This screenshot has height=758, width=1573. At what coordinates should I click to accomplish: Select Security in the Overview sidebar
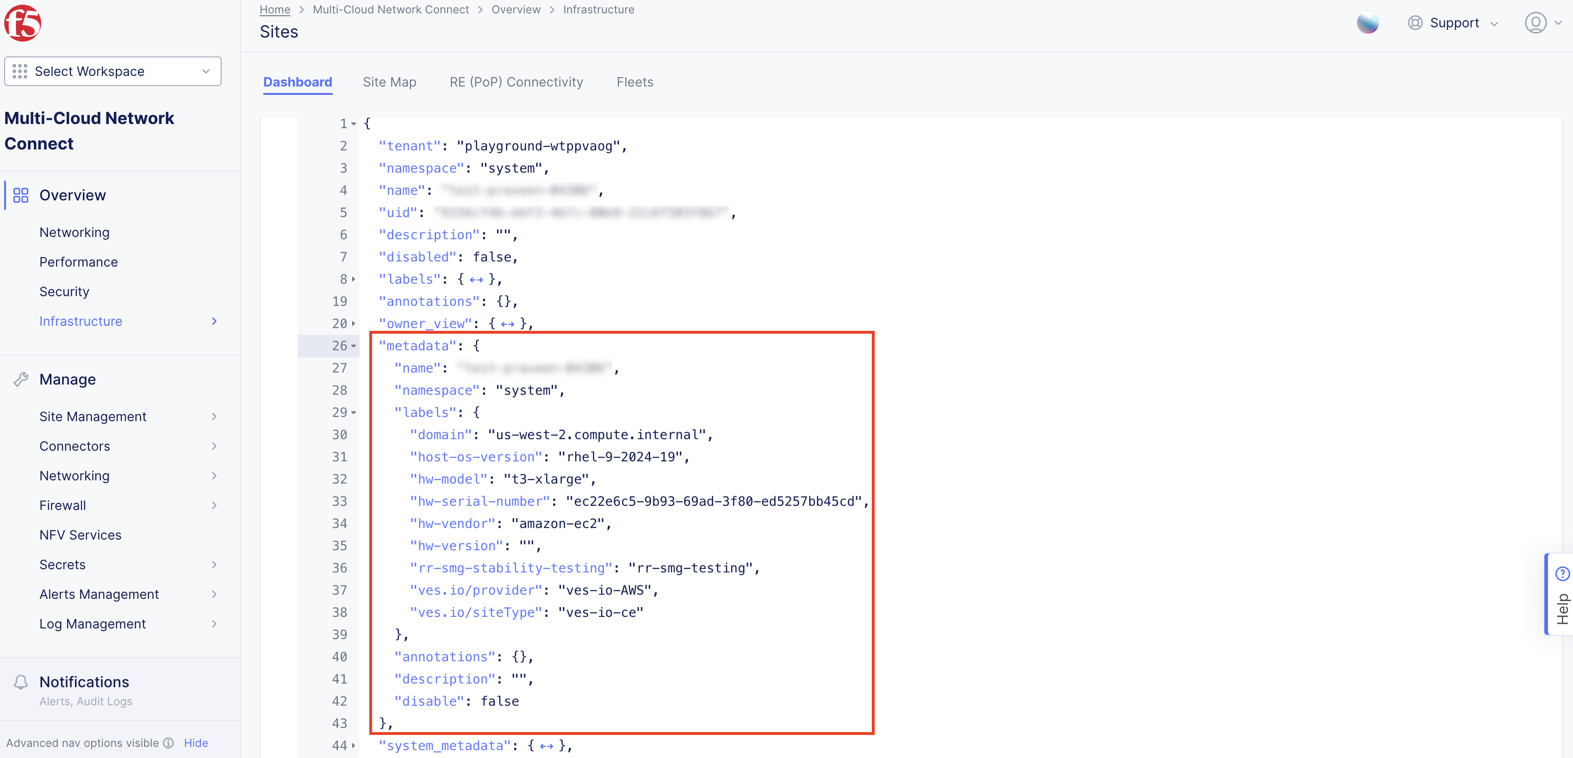pyautogui.click(x=64, y=292)
